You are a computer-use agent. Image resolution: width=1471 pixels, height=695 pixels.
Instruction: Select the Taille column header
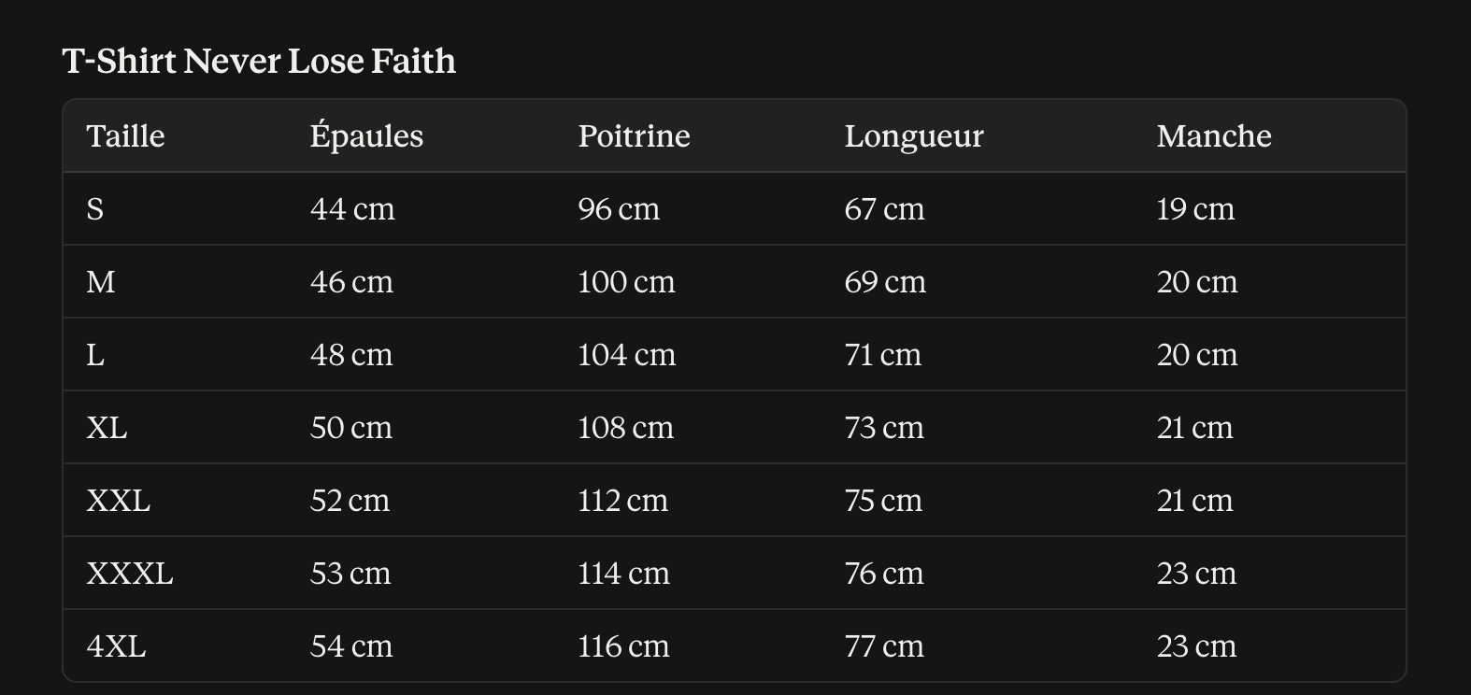click(x=125, y=136)
